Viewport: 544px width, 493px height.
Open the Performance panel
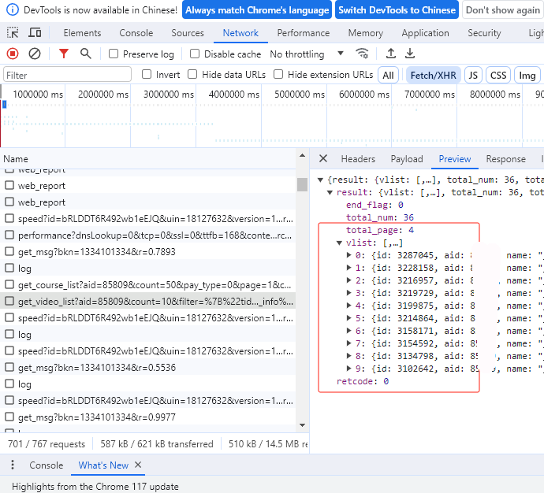click(x=304, y=33)
